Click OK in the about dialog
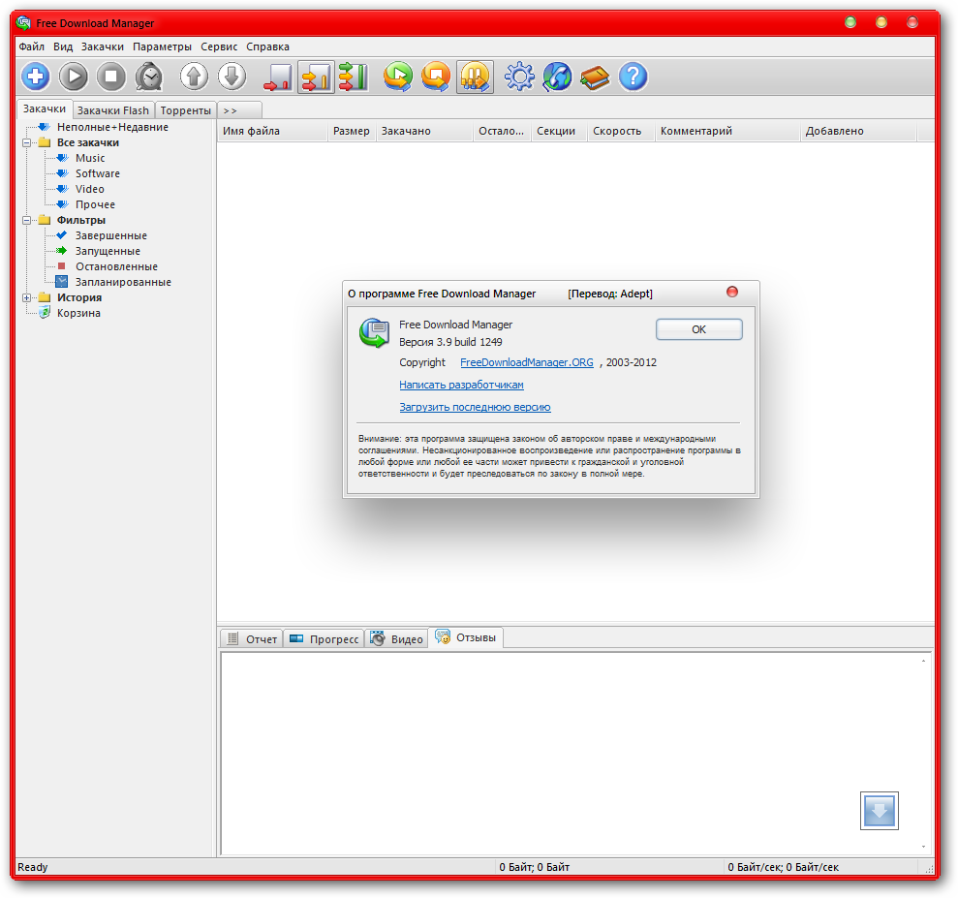The image size is (958, 898). (699, 329)
